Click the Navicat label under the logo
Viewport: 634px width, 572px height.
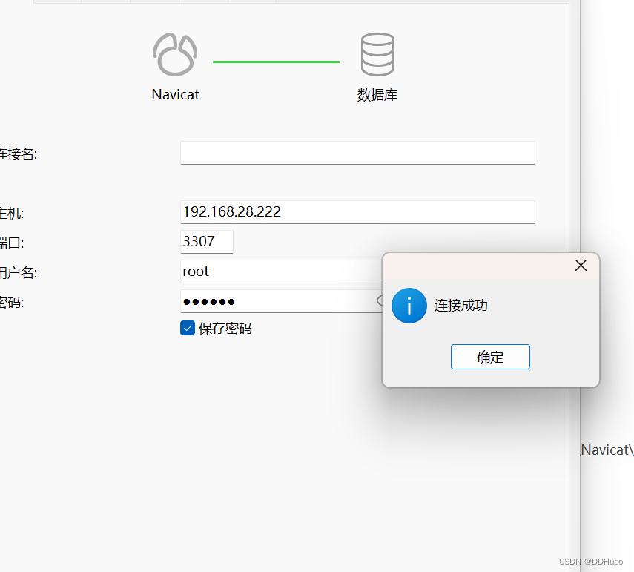(176, 95)
